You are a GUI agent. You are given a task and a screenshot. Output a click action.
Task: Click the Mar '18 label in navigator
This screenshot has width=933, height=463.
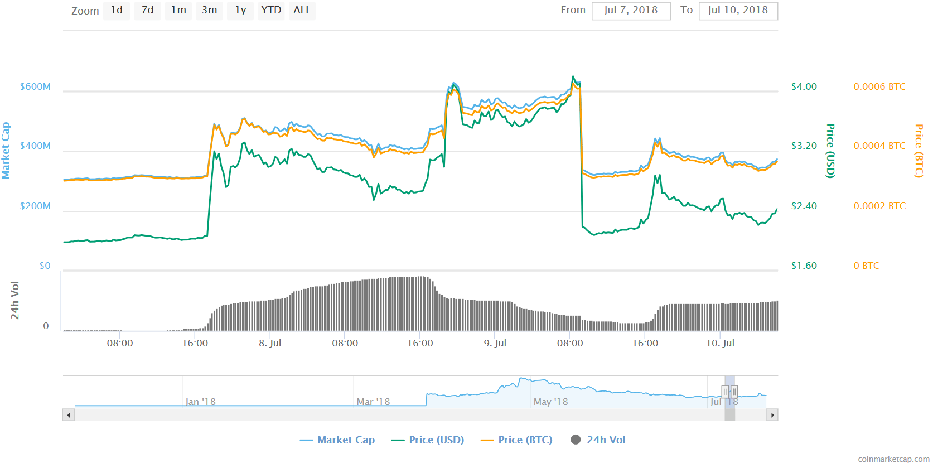click(373, 402)
